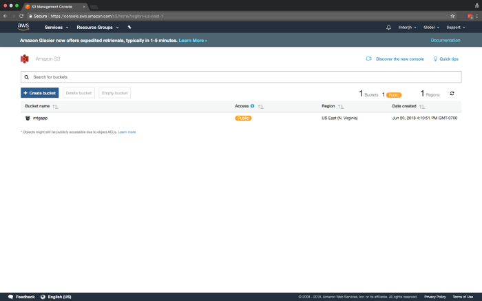Bookmark page with the star icon

coord(452,16)
